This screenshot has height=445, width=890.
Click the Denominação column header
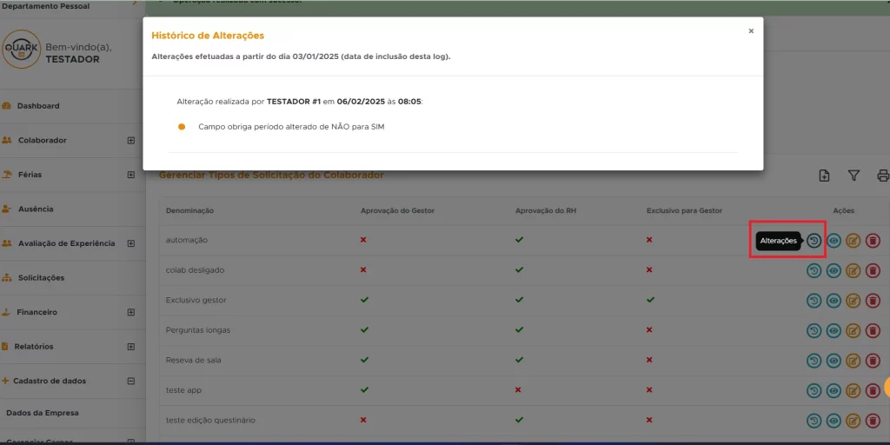[x=189, y=211]
